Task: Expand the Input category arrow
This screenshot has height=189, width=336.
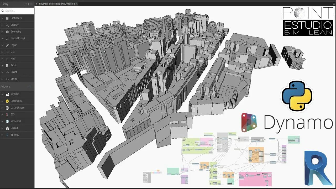Action: point(2,45)
